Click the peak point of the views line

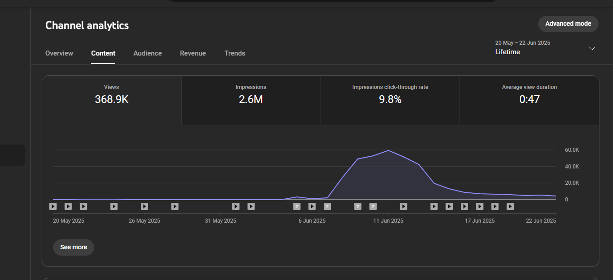click(388, 150)
